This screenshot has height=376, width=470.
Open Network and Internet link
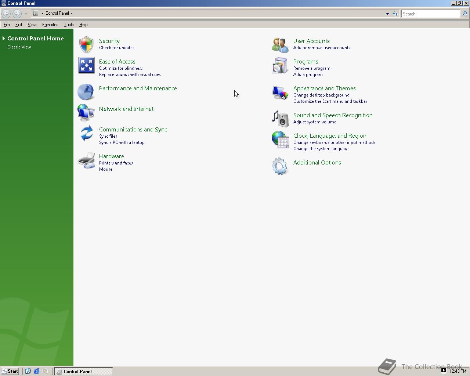(126, 109)
